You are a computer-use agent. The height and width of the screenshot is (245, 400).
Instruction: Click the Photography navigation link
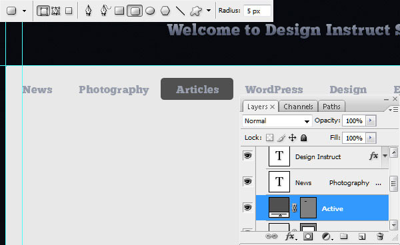[114, 90]
